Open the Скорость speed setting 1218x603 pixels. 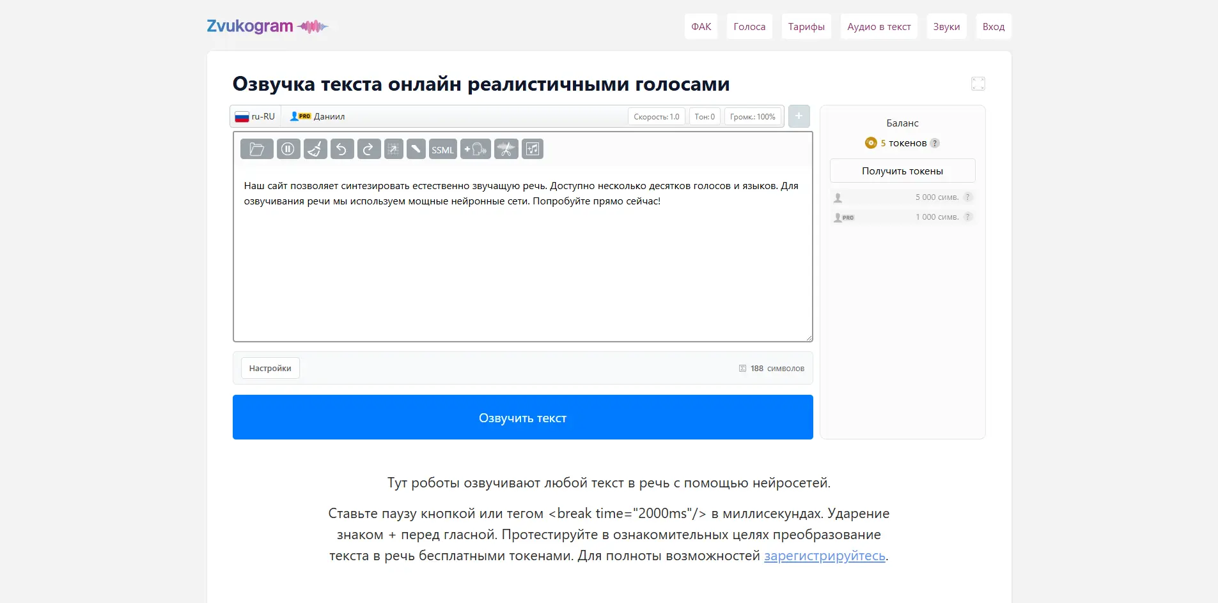tap(656, 116)
